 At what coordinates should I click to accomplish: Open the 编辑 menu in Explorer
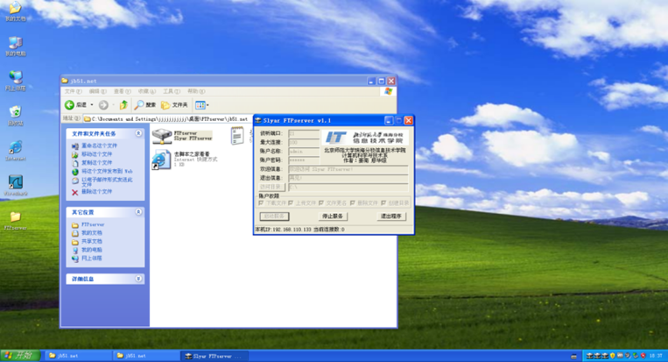coord(97,91)
